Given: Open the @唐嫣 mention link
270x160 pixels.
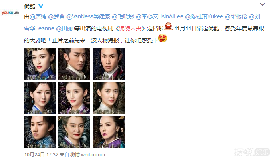Looking at the screenshot, I should point(38,16).
